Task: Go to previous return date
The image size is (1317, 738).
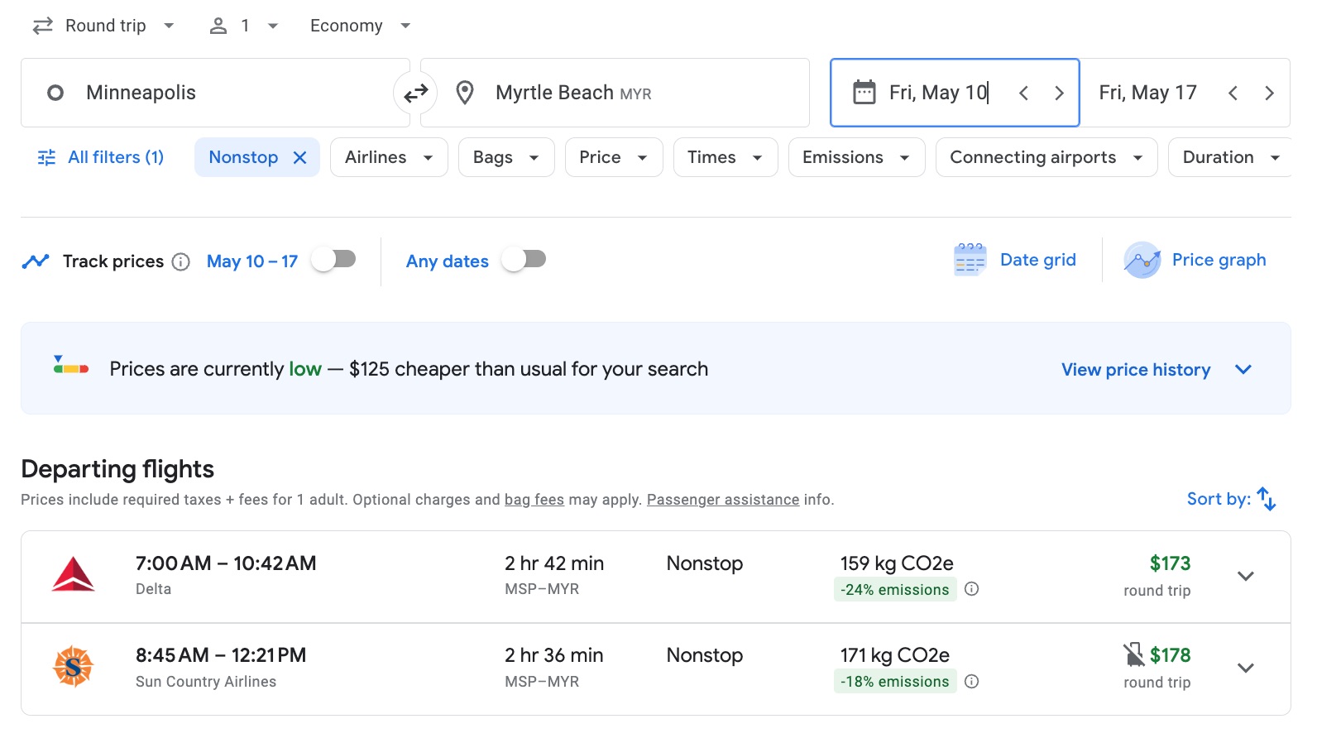Action: [1233, 93]
